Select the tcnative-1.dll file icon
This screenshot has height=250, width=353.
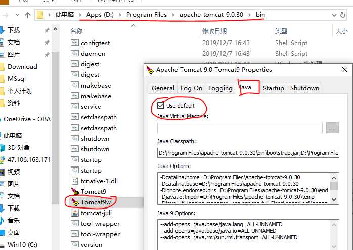75,181
